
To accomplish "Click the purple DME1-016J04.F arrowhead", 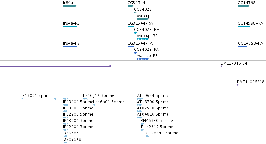I will click(x=221, y=66).
